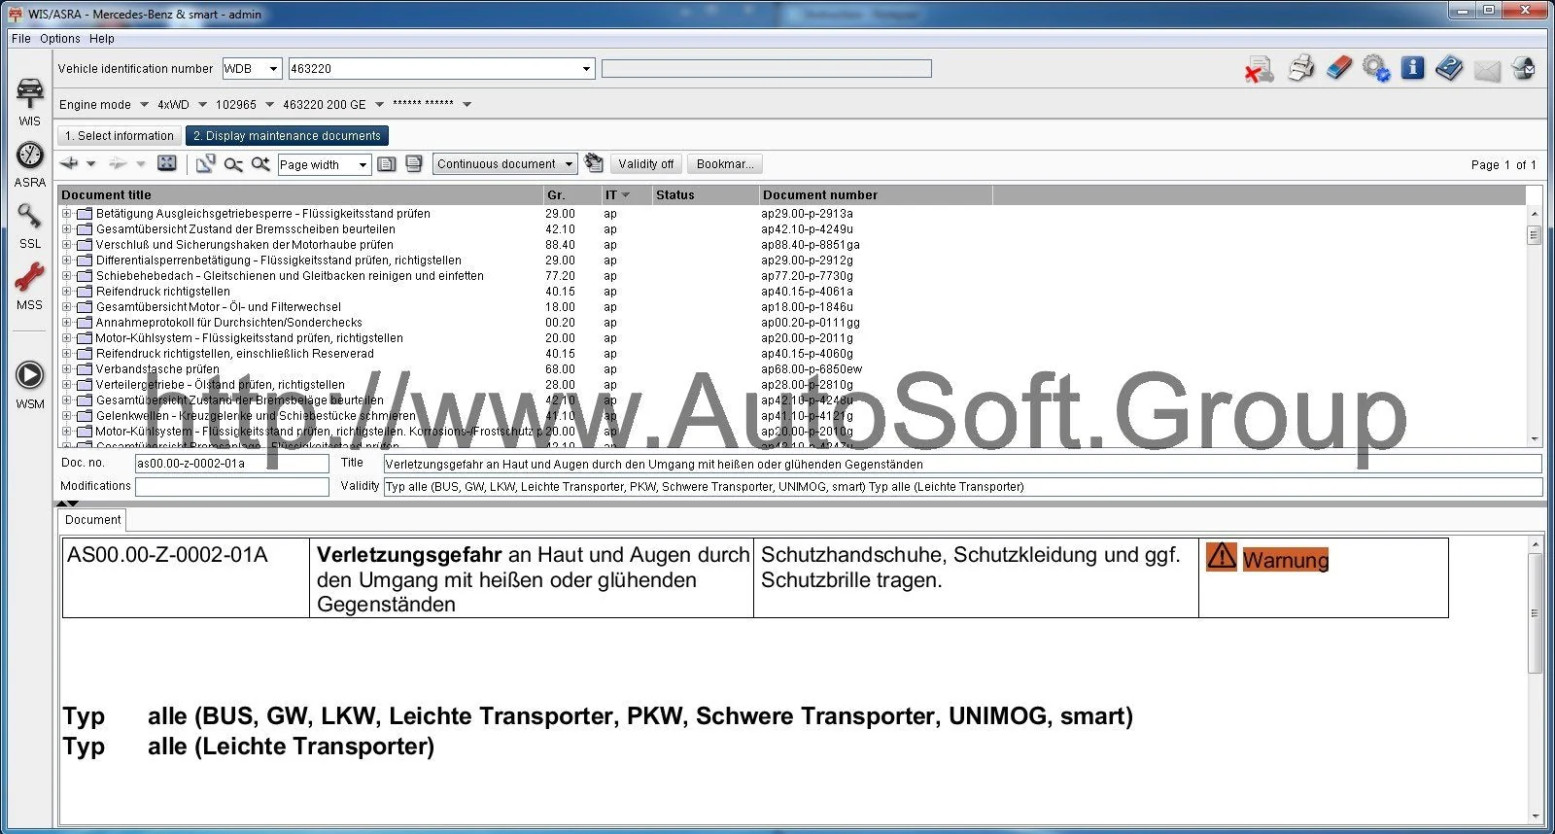Open the Options menu
1555x834 pixels.
pos(60,39)
